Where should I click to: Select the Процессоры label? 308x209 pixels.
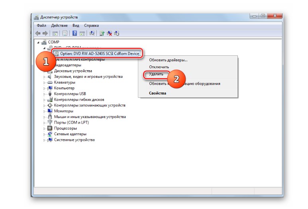tap(65, 128)
